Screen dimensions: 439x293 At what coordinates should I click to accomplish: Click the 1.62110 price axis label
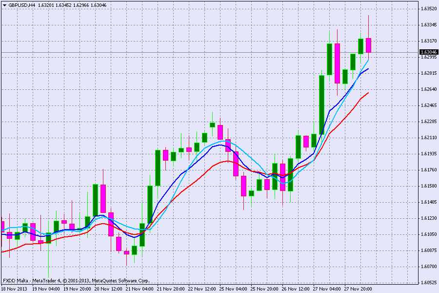(428, 138)
